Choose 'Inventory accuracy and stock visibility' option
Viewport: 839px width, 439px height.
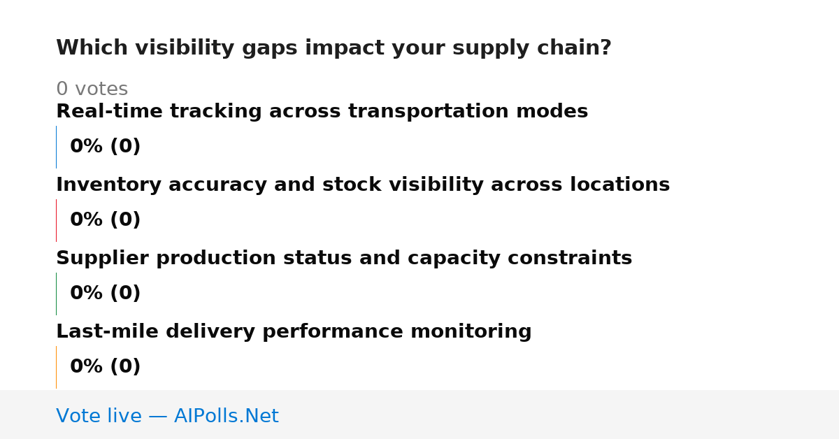[363, 185]
